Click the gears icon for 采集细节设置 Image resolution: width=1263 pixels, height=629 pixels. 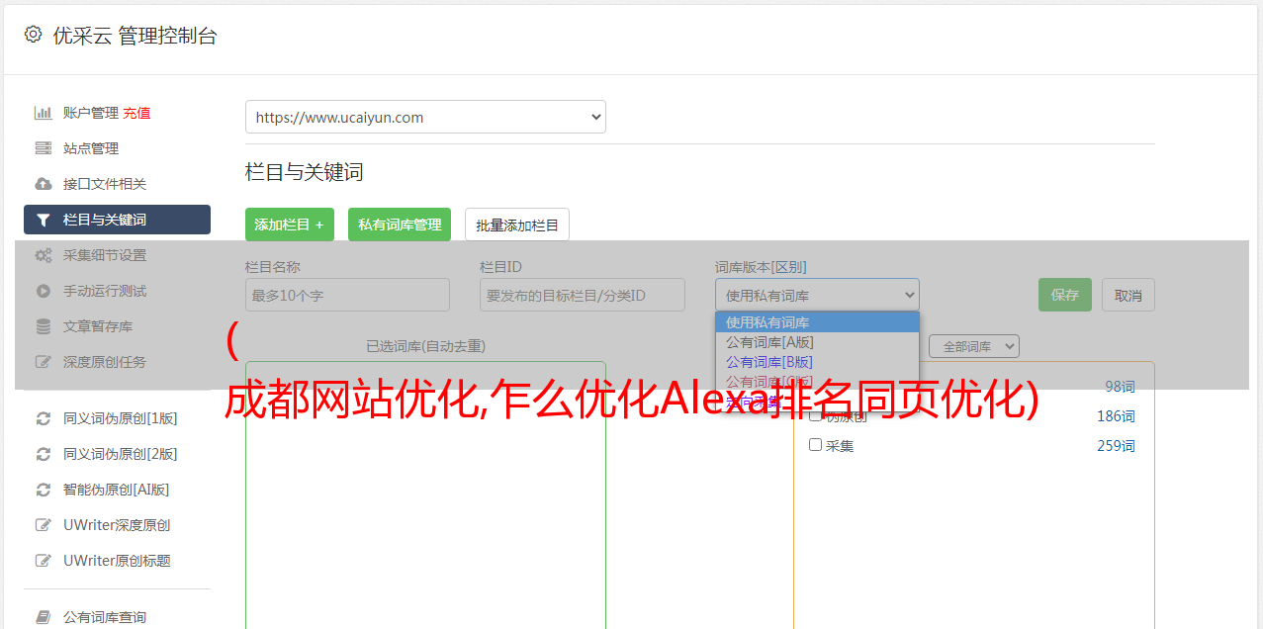pos(44,255)
